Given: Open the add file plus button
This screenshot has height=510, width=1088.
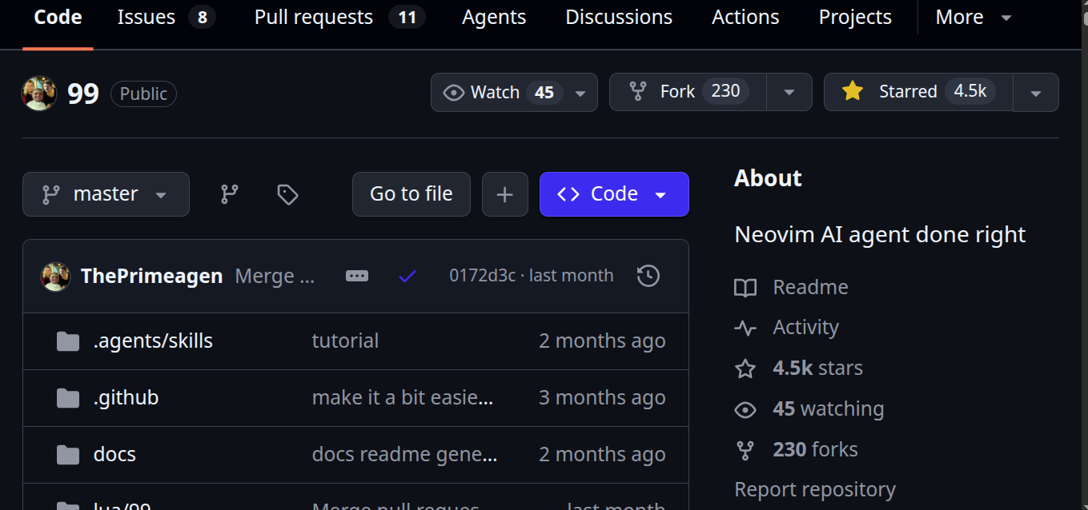Looking at the screenshot, I should 505,194.
